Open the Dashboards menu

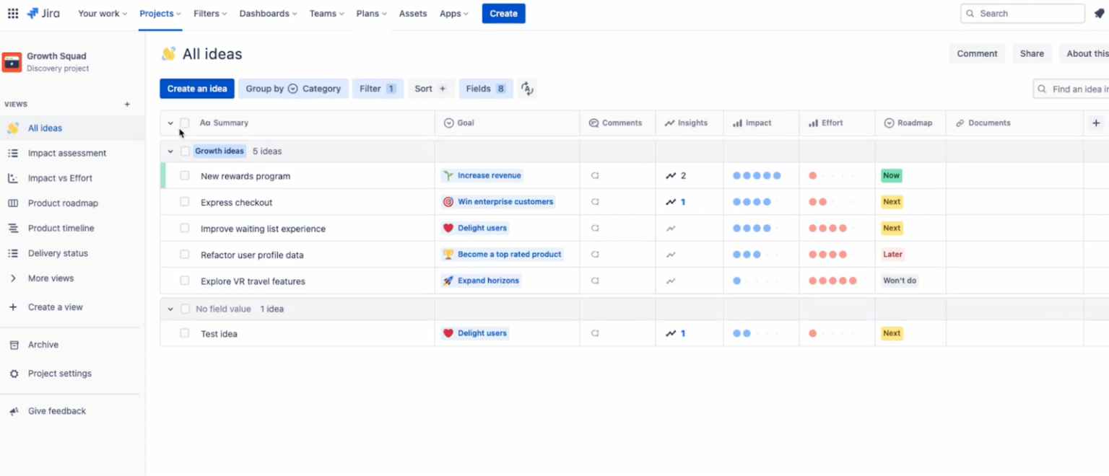(267, 13)
